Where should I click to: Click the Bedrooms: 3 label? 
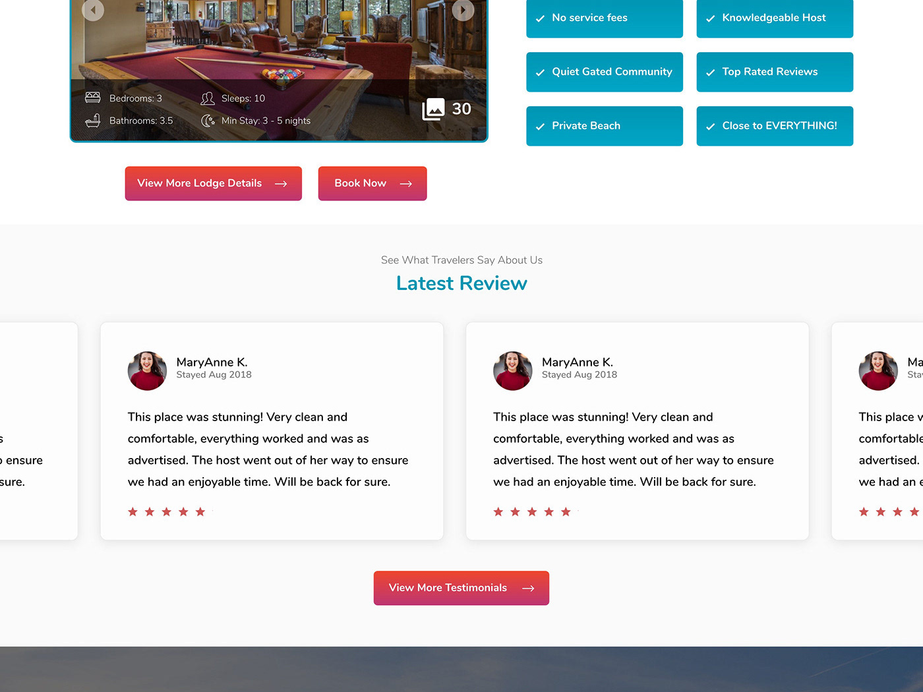coord(136,98)
